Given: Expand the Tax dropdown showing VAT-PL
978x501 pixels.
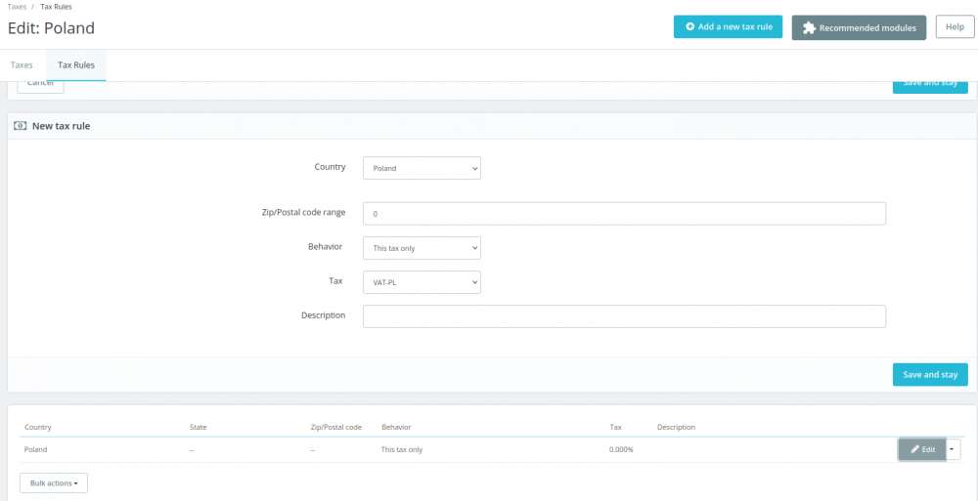Looking at the screenshot, I should [x=422, y=281].
